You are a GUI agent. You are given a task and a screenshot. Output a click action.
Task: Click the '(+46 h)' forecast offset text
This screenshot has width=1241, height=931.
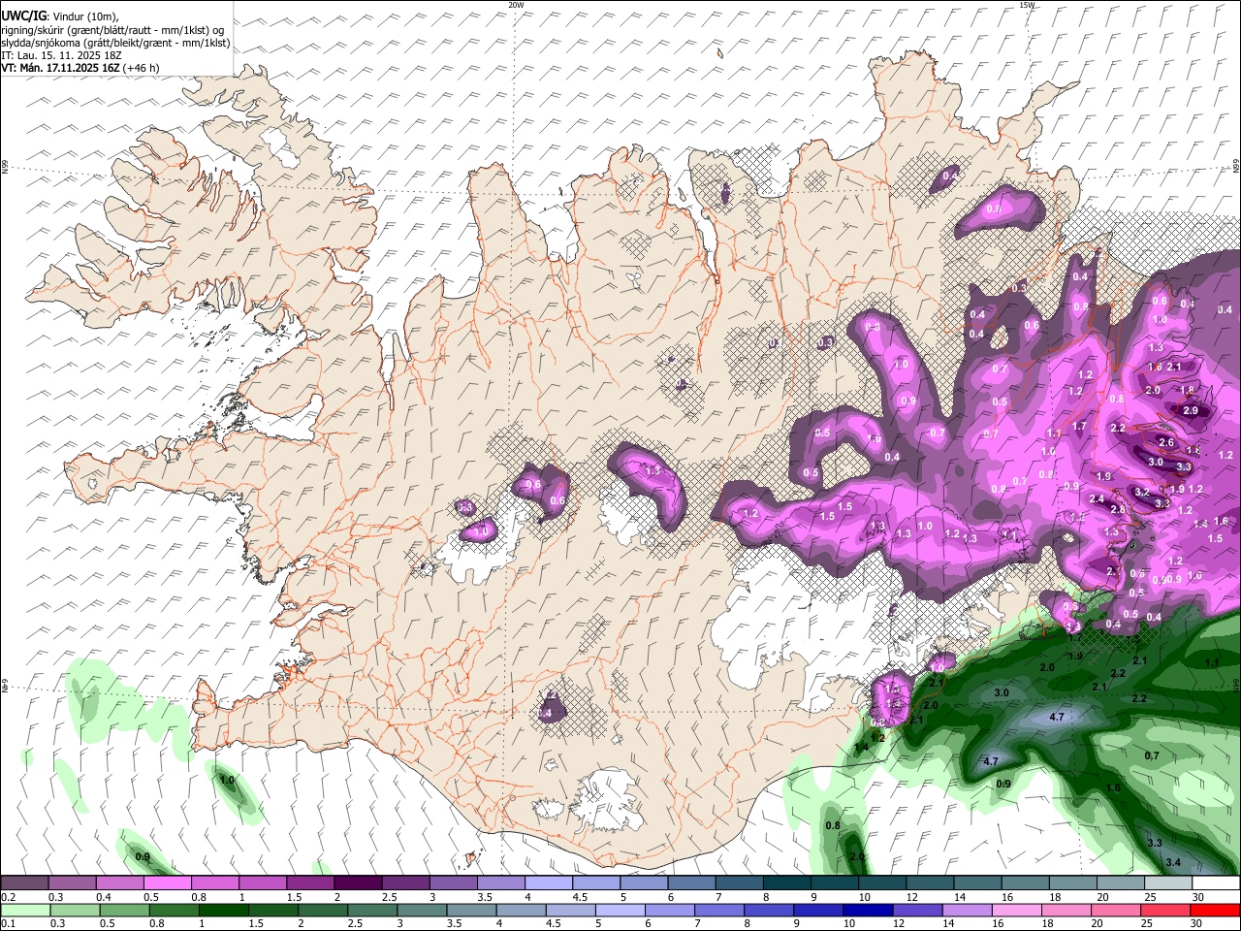pos(142,68)
